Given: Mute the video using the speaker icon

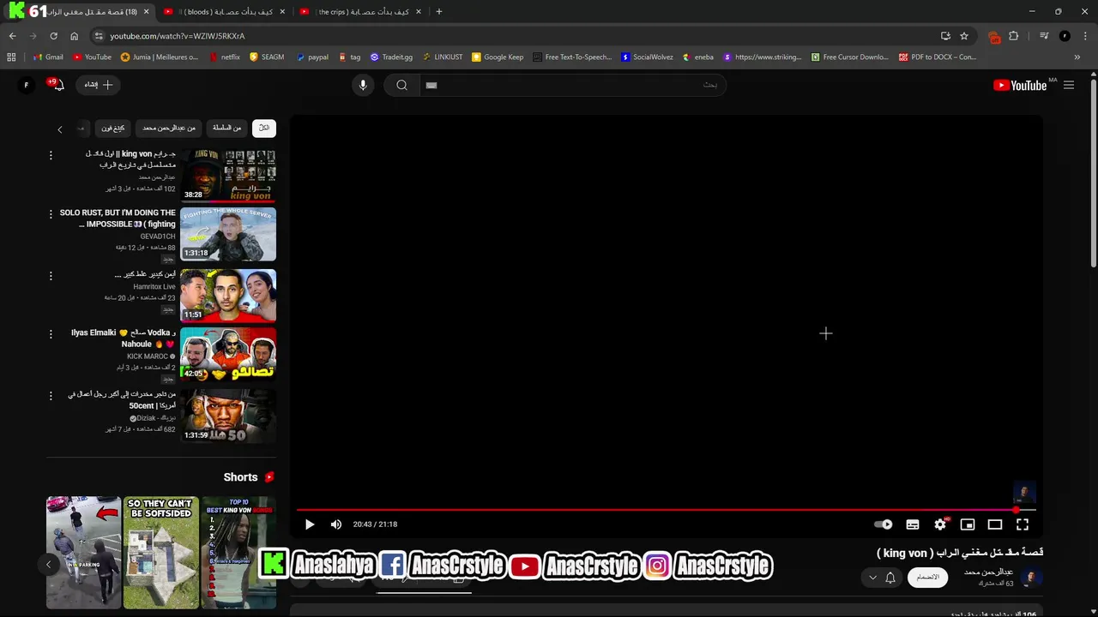Looking at the screenshot, I should pos(336,524).
